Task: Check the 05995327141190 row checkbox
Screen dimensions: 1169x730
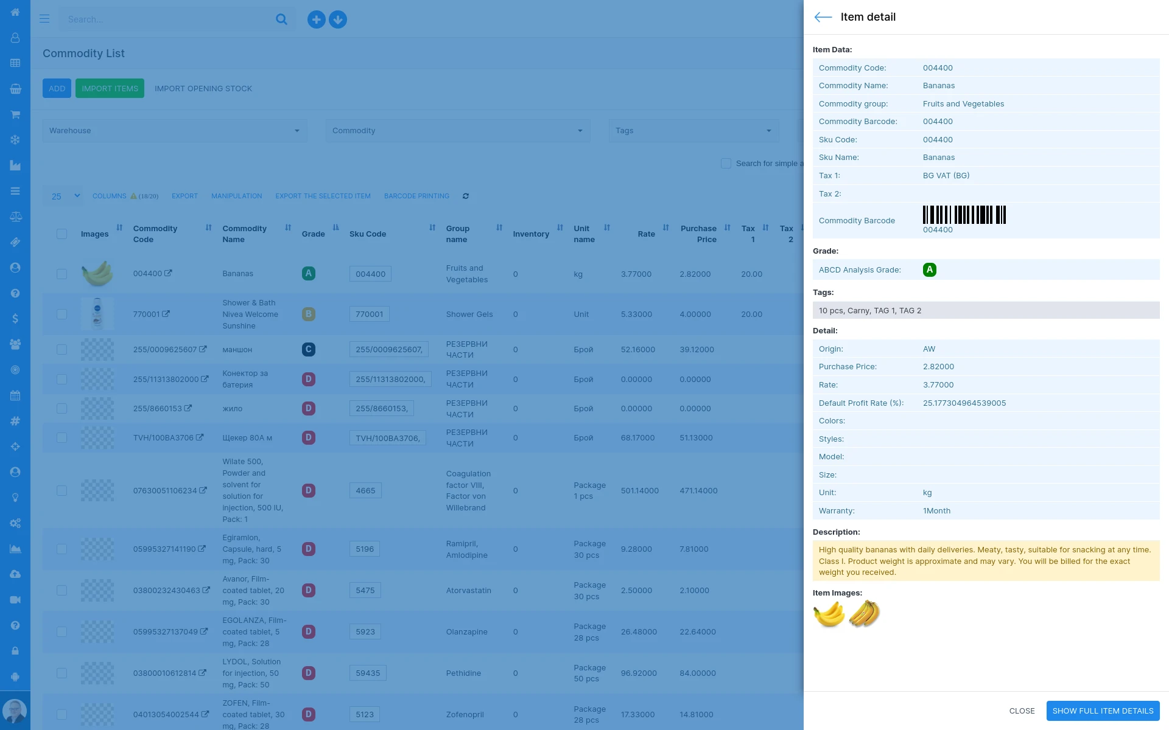Action: (x=61, y=549)
